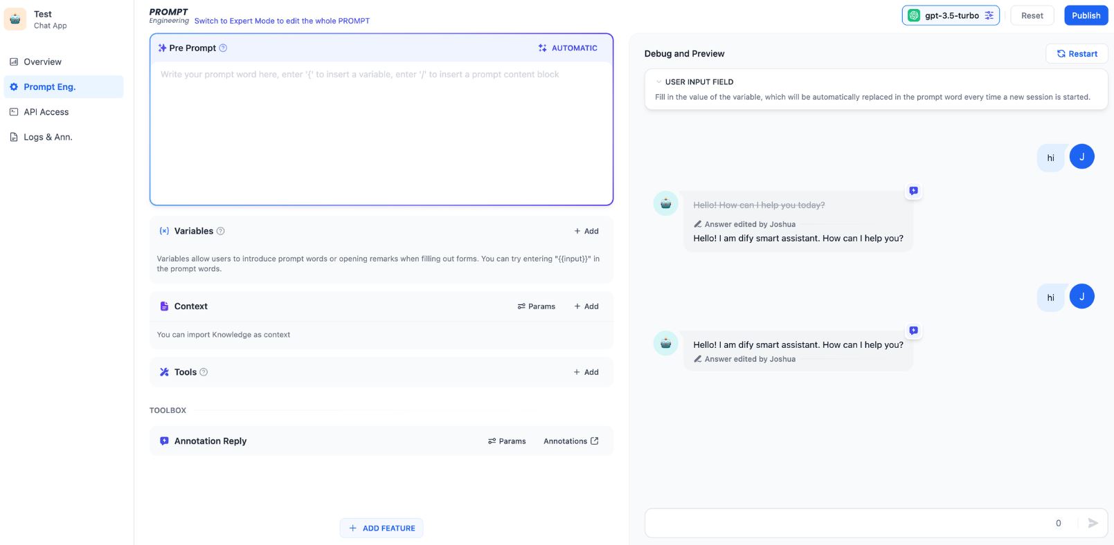Screen dimensions: 1114x545
Task: Open Context Params settings
Action: point(537,306)
